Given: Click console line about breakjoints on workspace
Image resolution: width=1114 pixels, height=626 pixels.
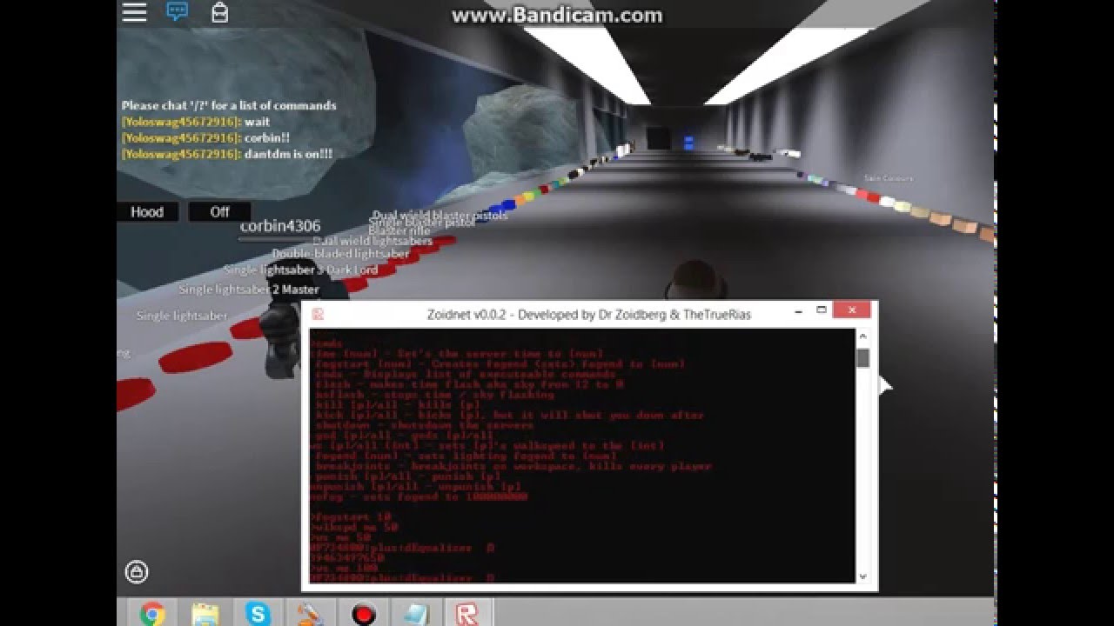Looking at the screenshot, I should tap(513, 467).
